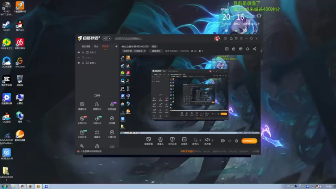
Task: Open 斗鱼直播伴侣 tutorial link at bottom left
Action: [x=91, y=151]
